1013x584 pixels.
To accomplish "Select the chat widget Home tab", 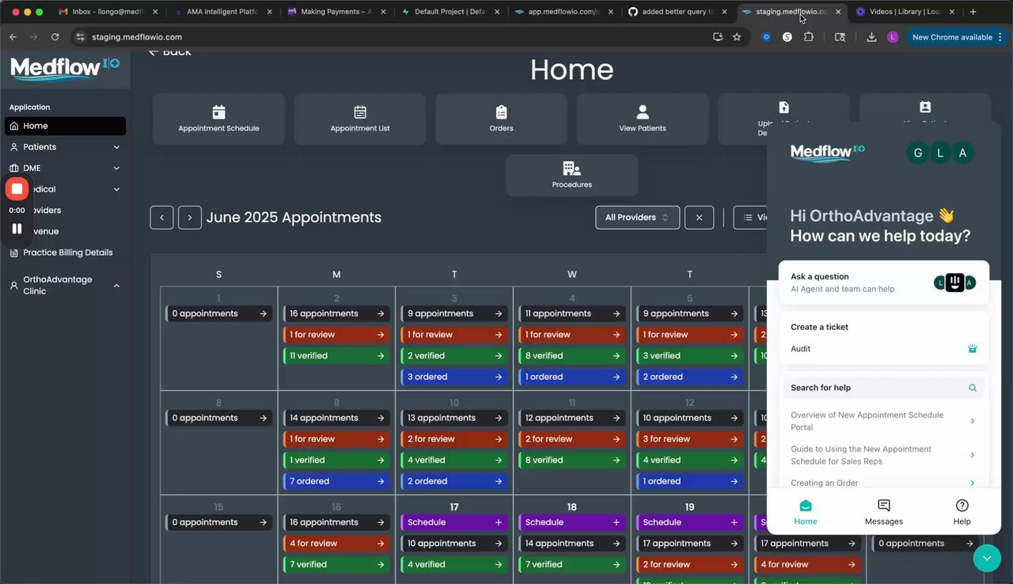I will [x=806, y=512].
